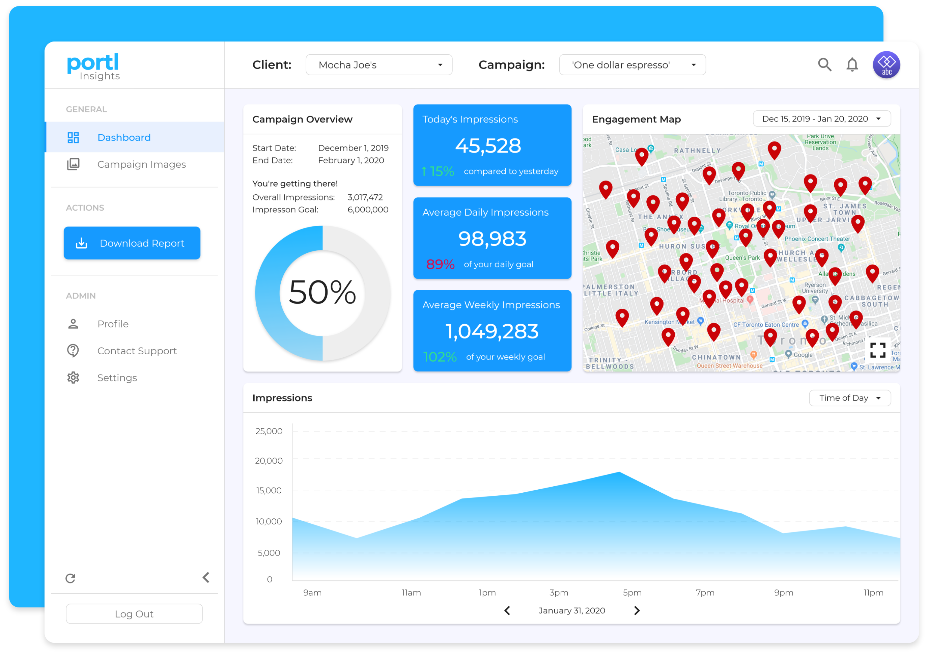The image size is (928, 655).
Task: Collapse the sidebar with left chevron
Action: [x=206, y=577]
